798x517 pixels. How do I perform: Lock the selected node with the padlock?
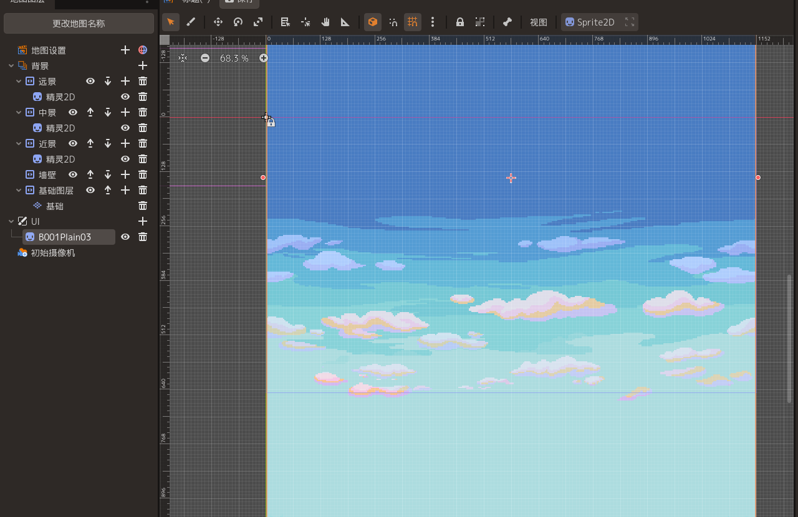click(460, 22)
